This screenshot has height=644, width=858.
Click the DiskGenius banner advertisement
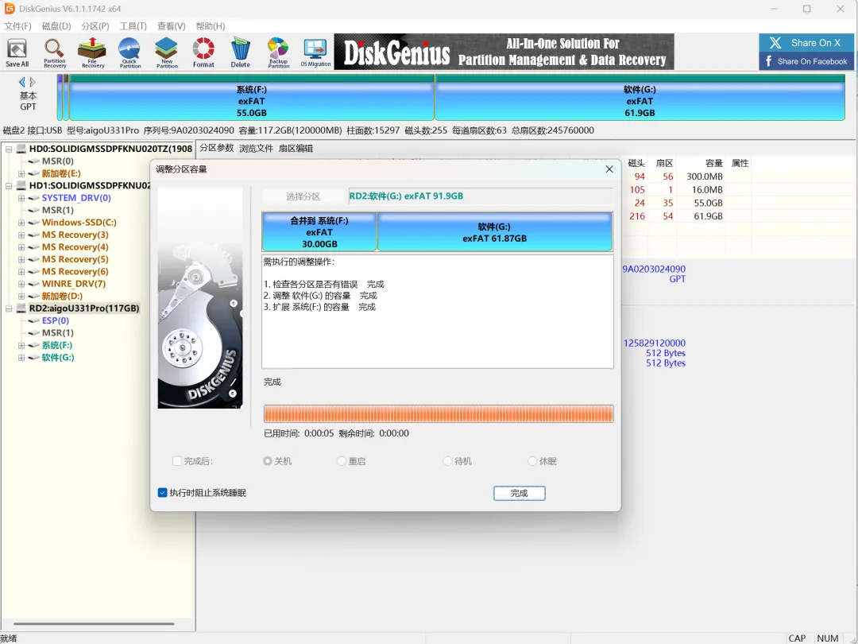[x=504, y=52]
